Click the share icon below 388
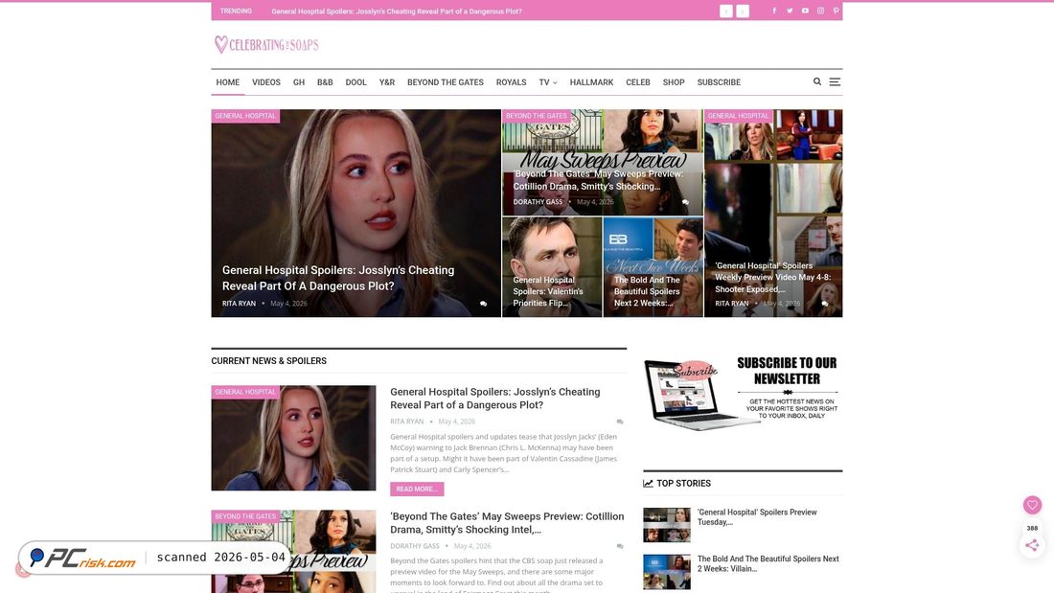1054x593 pixels. [1033, 545]
